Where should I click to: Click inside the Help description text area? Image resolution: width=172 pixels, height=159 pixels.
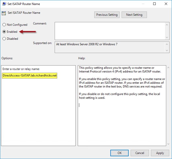click(x=122, y=105)
